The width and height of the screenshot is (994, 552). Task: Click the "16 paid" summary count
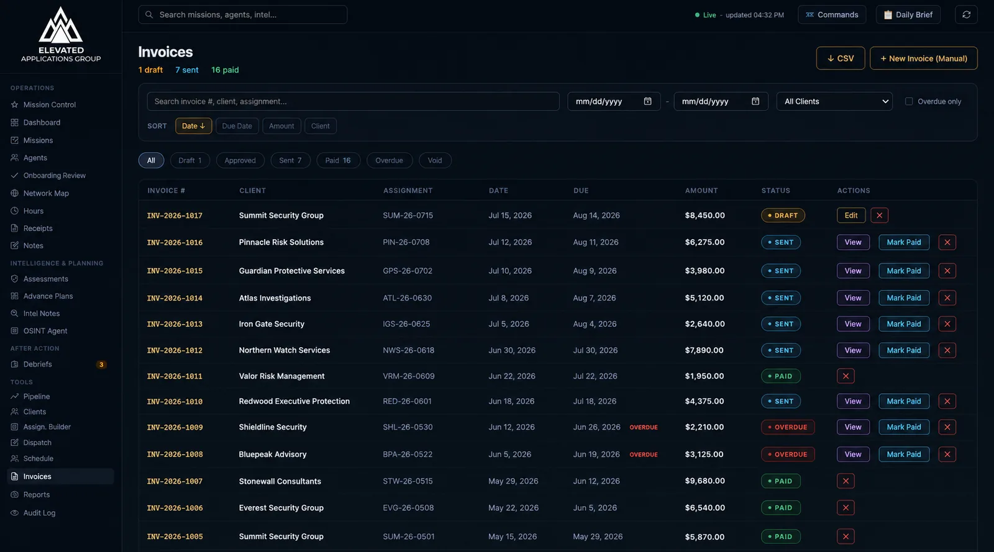[x=225, y=70]
